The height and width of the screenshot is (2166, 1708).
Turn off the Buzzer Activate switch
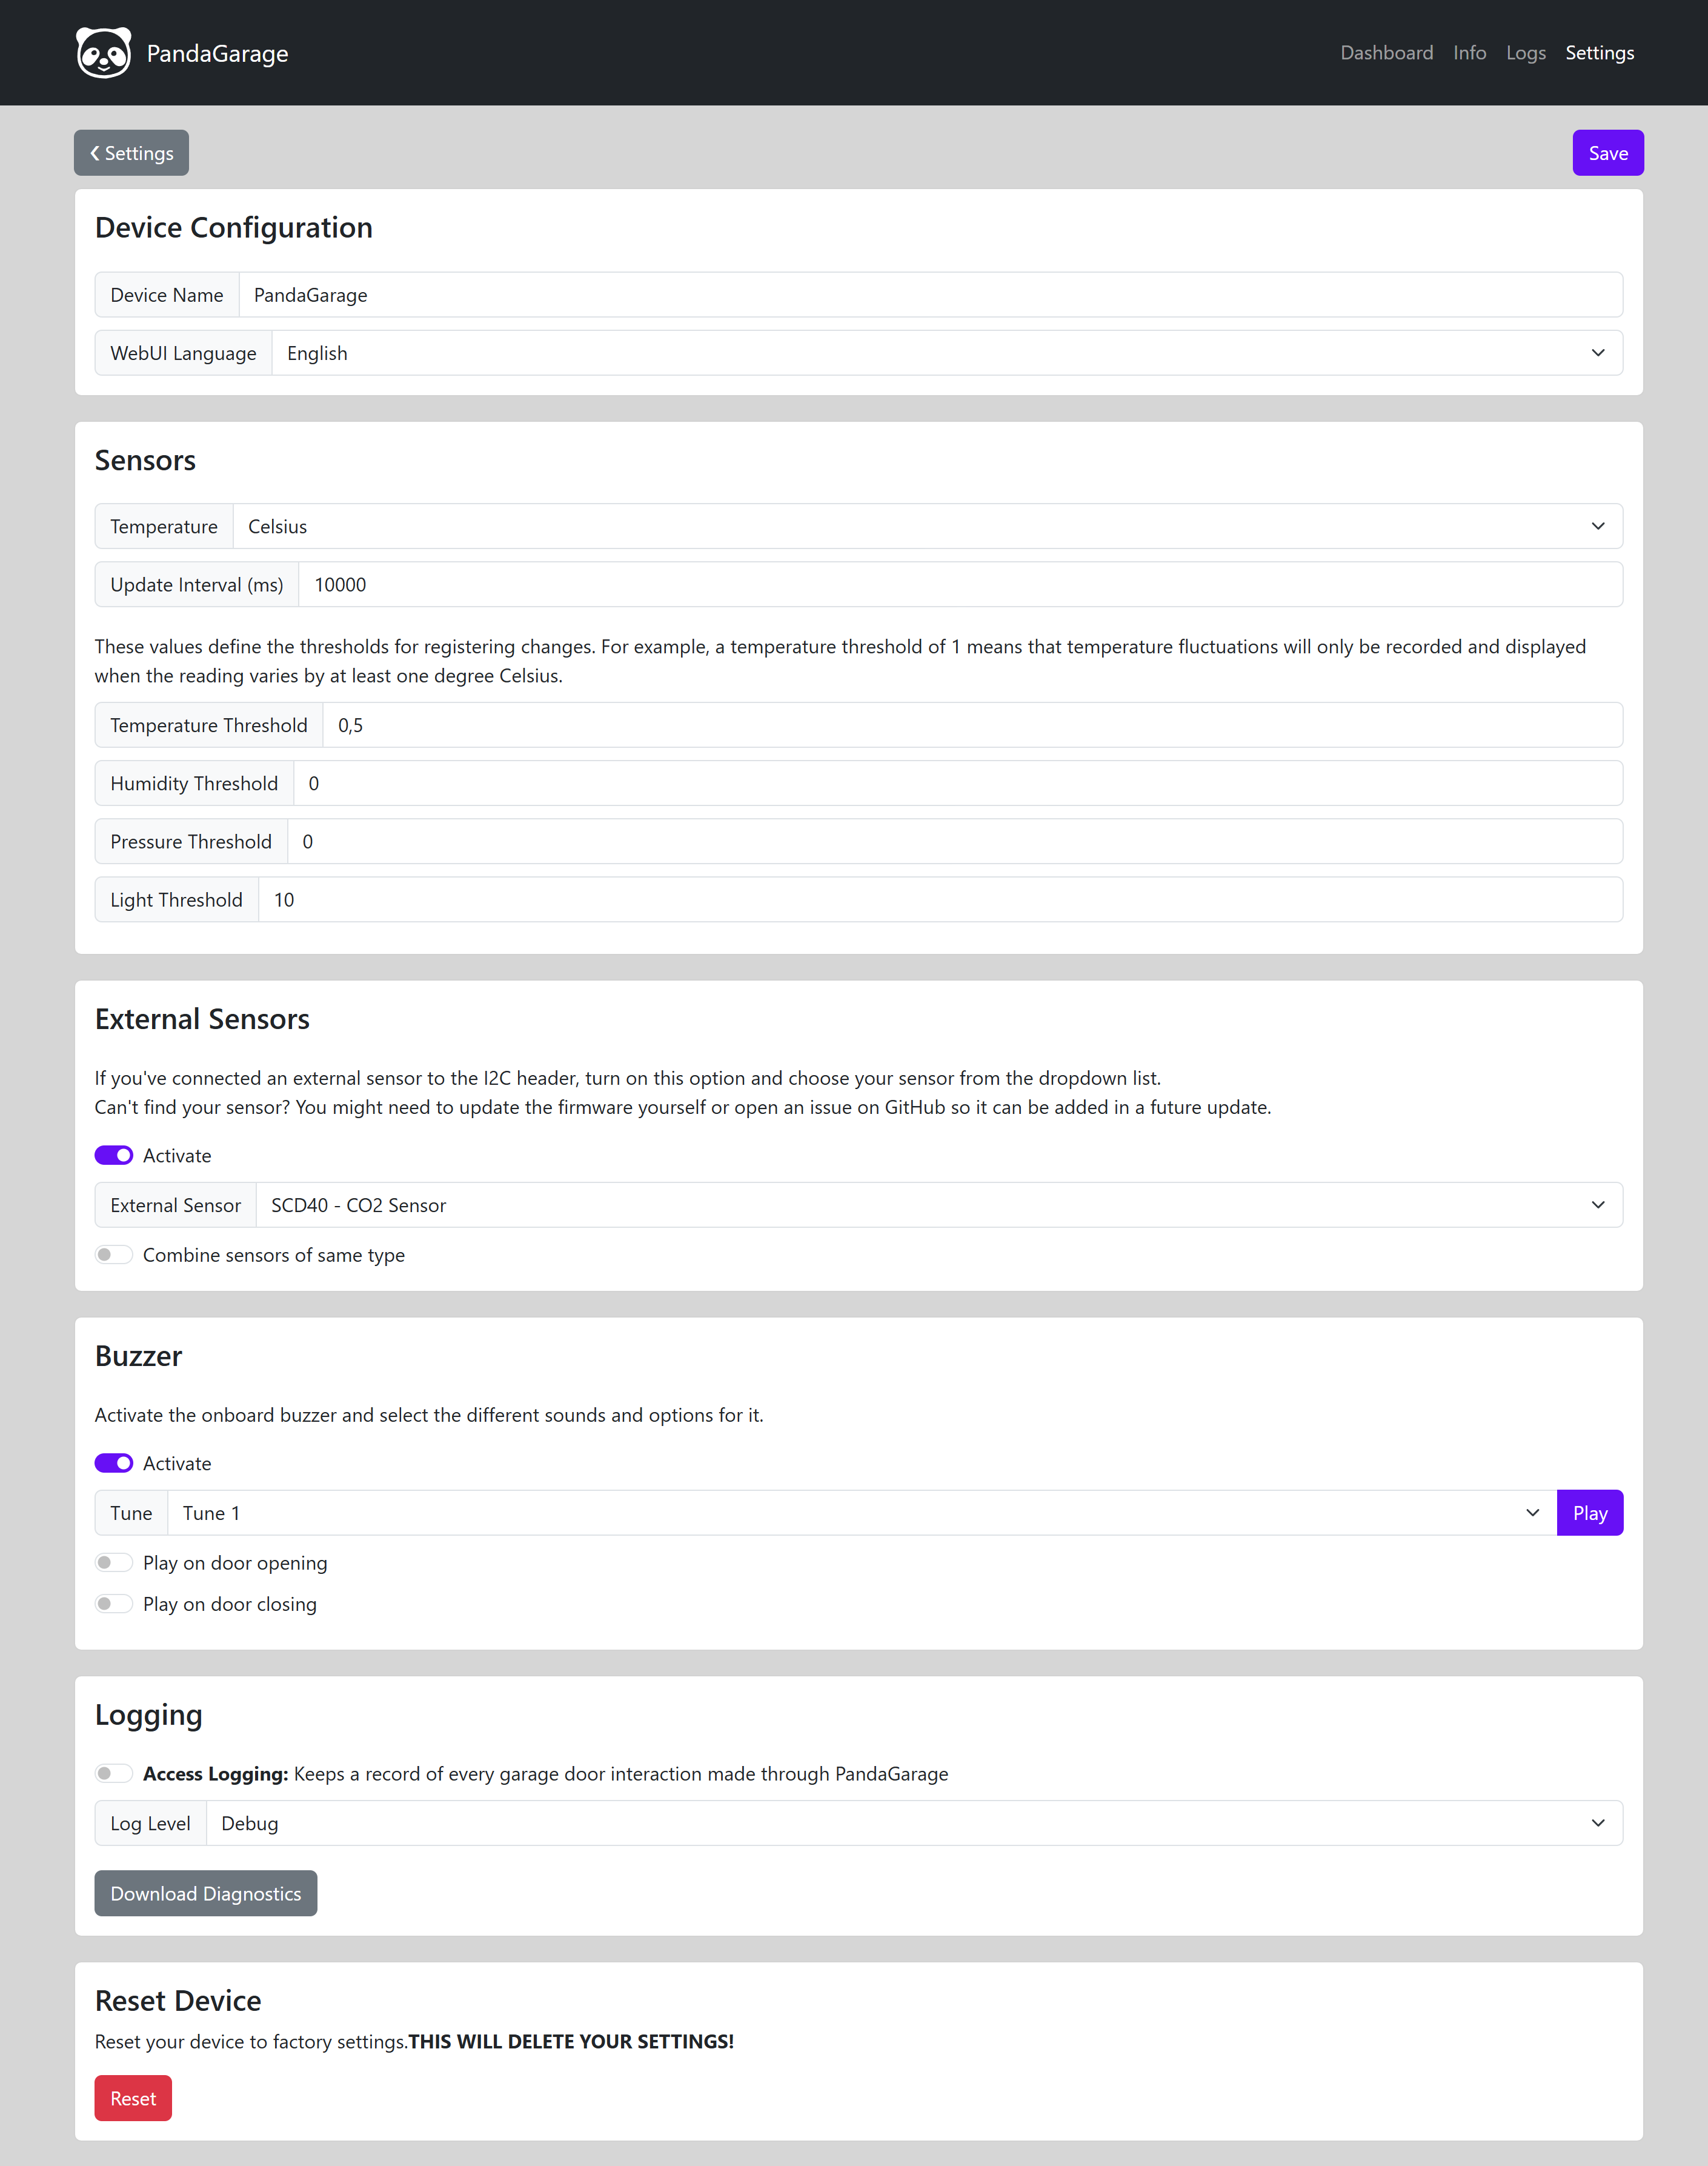point(114,1464)
